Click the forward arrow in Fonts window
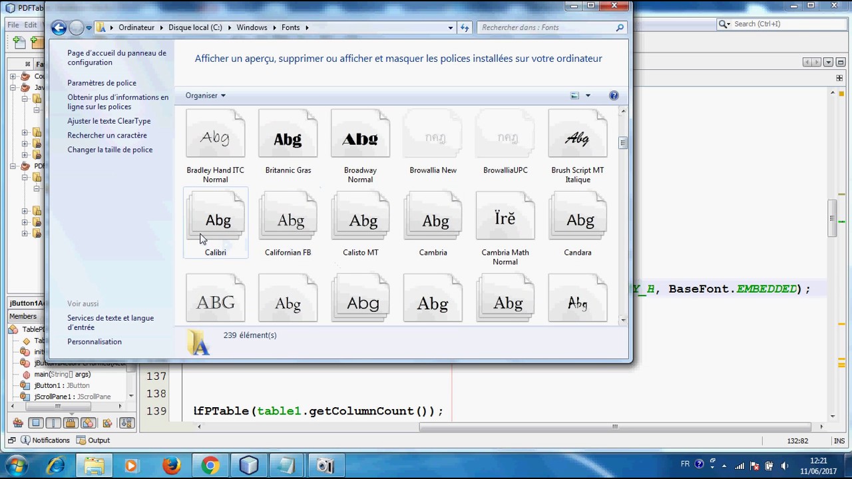This screenshot has height=479, width=852. coord(76,27)
